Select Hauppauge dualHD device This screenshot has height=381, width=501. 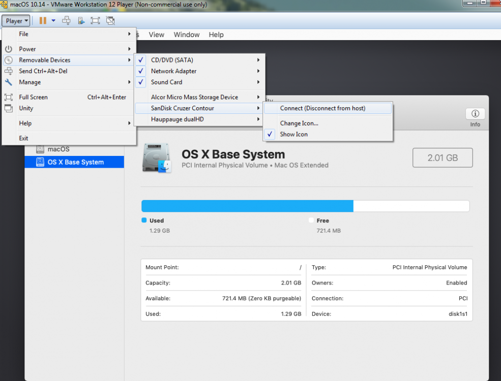(199, 119)
